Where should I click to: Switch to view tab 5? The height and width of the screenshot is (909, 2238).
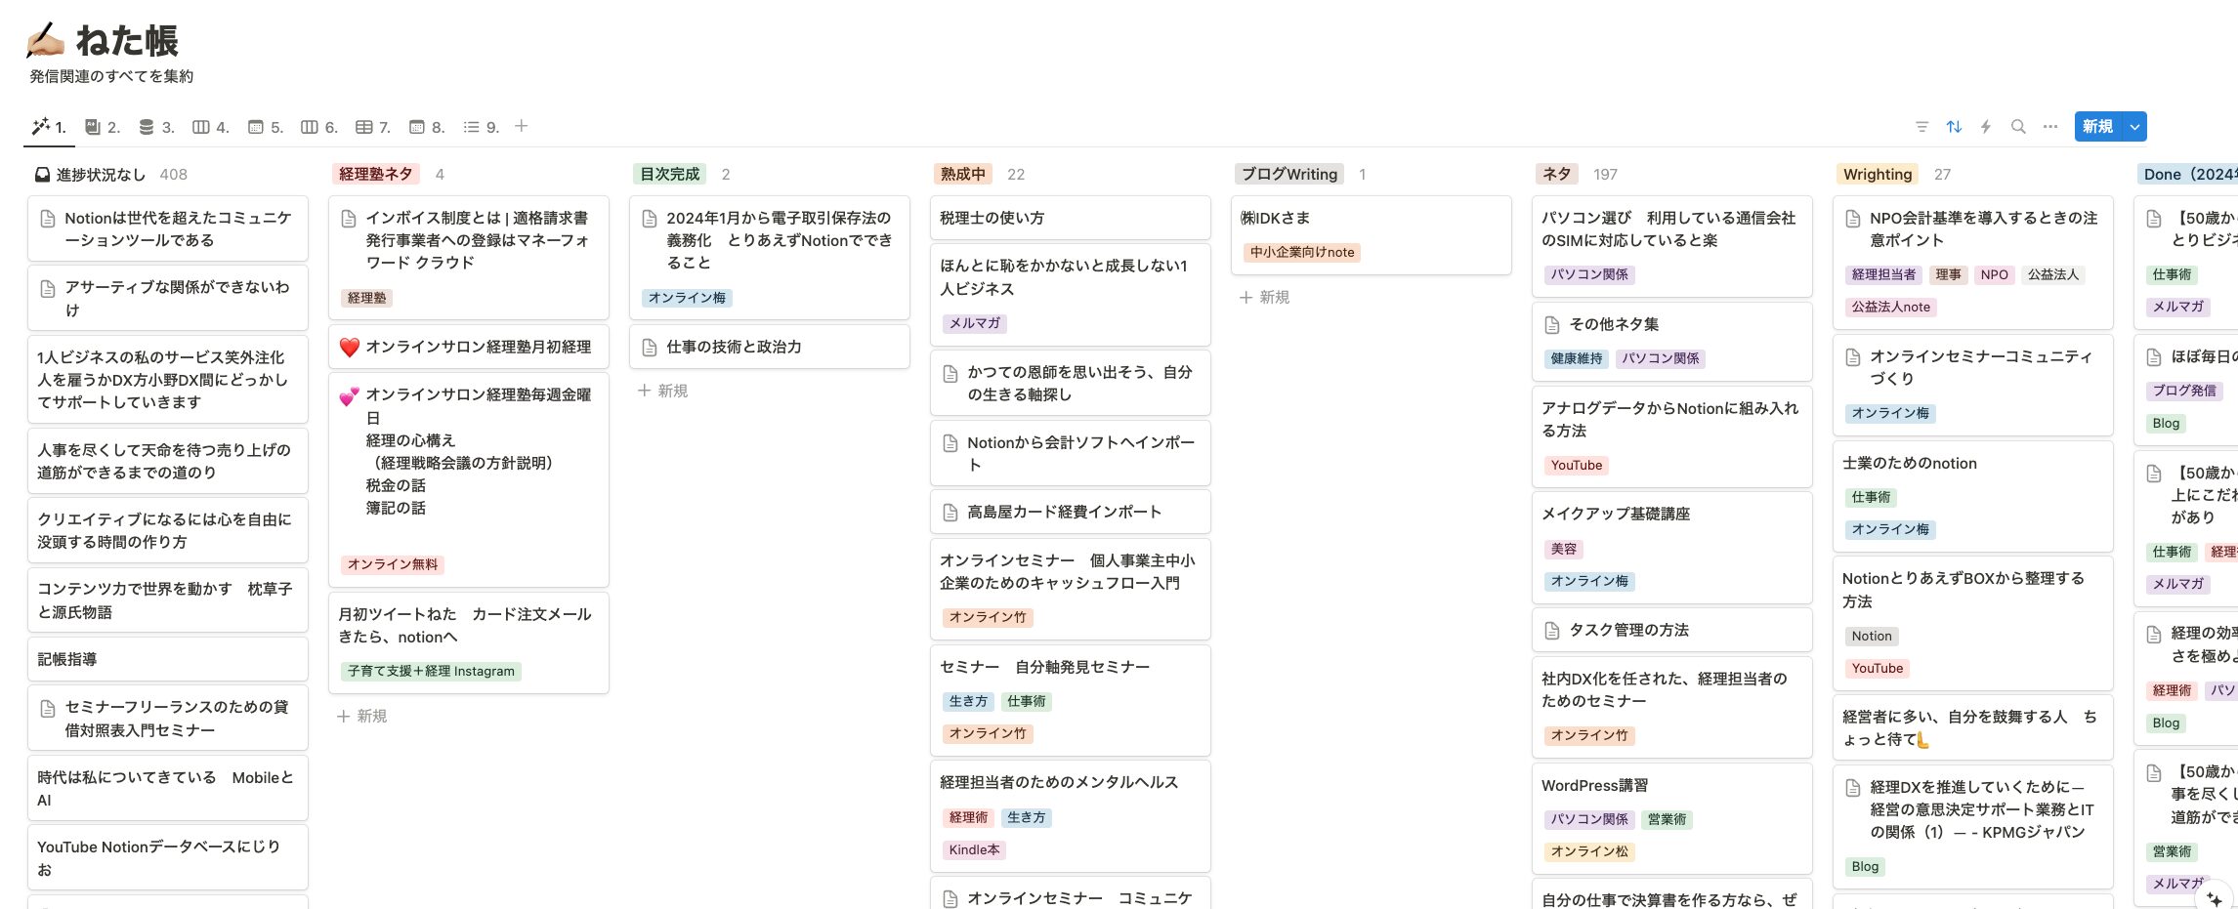pos(266,127)
